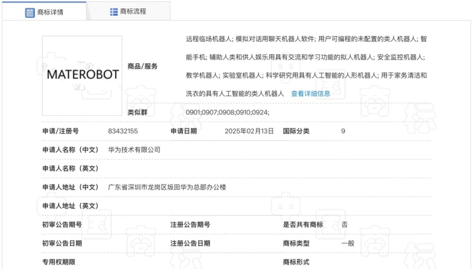Click the 申请日期 label
The image size is (476, 269).
pyautogui.click(x=184, y=131)
